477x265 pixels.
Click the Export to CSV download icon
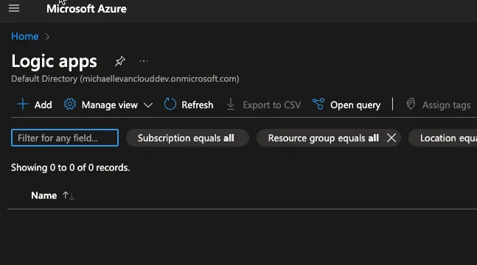(x=231, y=105)
